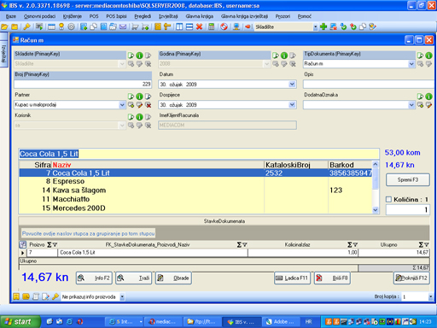The width and height of the screenshot is (437, 328).
Task: Click the Ladica F11 button
Action: pyautogui.click(x=292, y=278)
